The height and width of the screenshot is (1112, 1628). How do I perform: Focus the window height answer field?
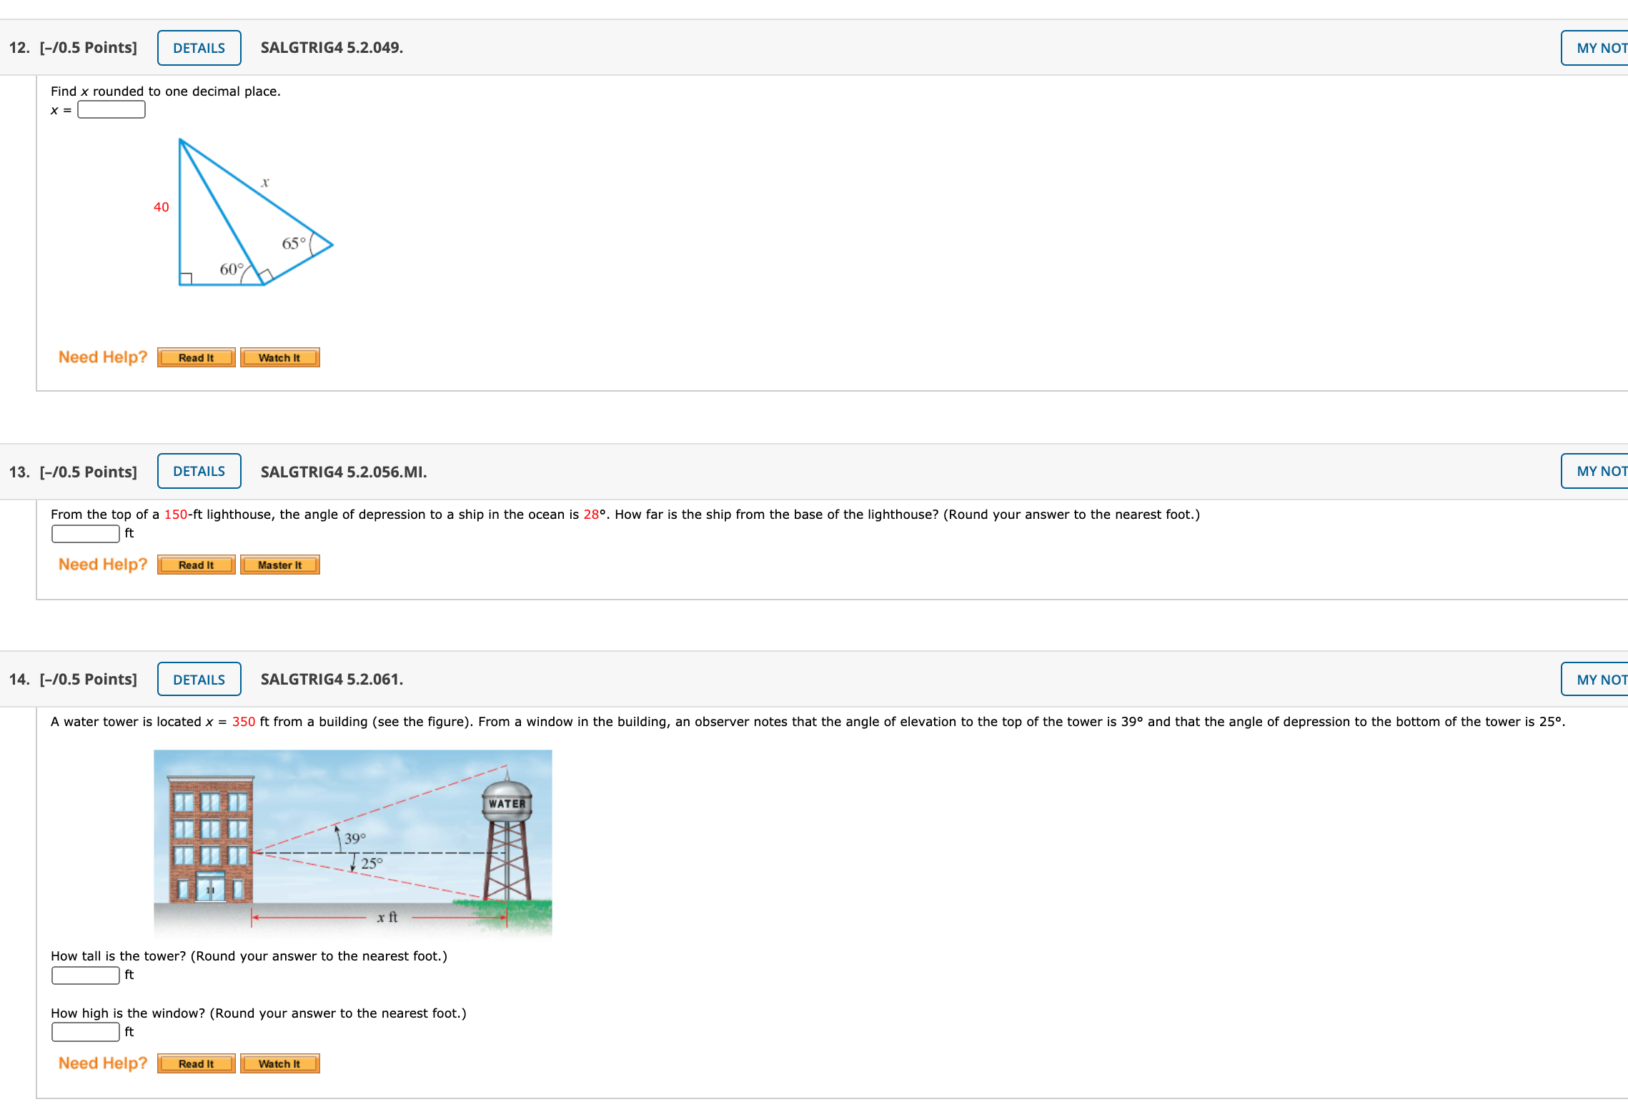coord(85,1033)
